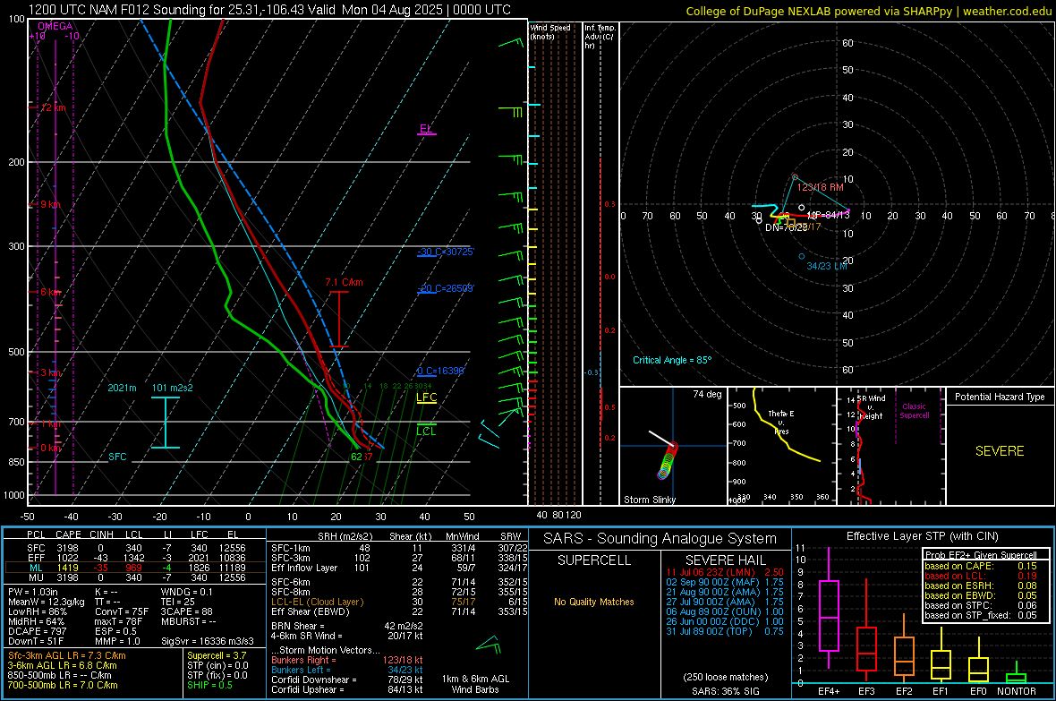Image resolution: width=1056 pixels, height=701 pixels.
Task: Click the Theta-E v. Pres panel label
Action: tap(781, 422)
